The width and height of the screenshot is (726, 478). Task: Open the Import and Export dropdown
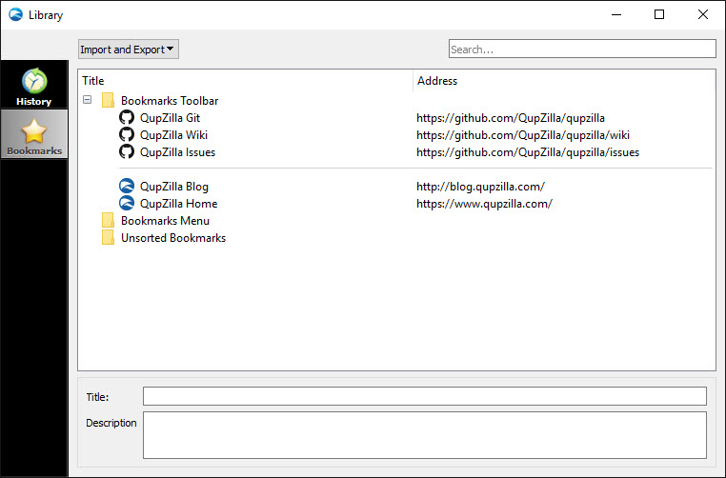pos(129,50)
